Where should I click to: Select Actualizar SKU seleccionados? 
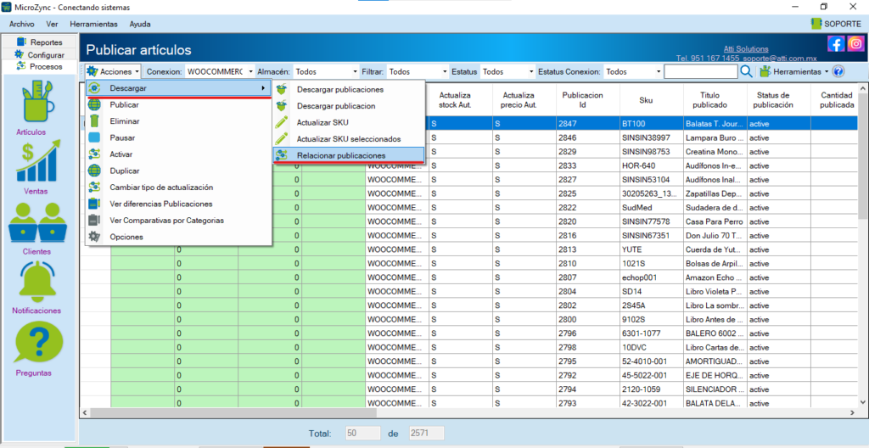349,139
